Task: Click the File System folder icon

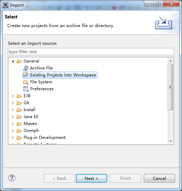Action: 26,82
